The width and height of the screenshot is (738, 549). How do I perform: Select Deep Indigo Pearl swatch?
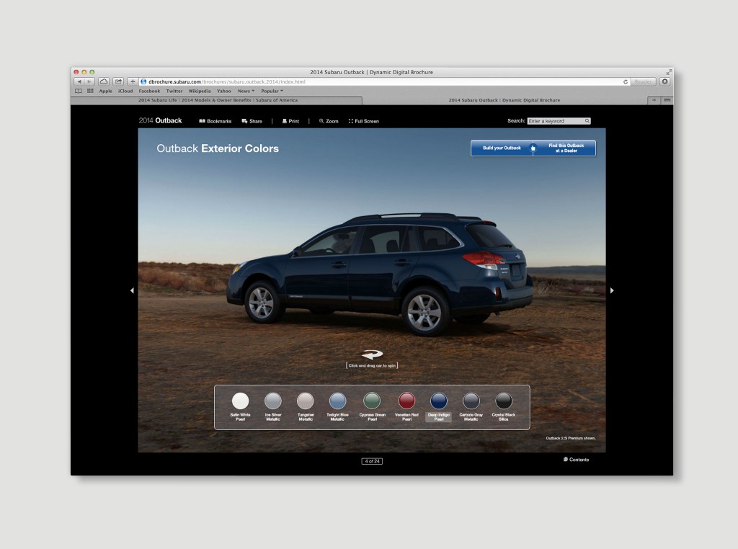(x=439, y=401)
